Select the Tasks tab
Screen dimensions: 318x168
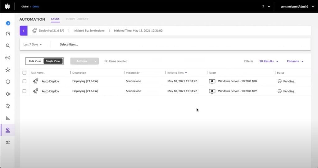click(x=55, y=19)
